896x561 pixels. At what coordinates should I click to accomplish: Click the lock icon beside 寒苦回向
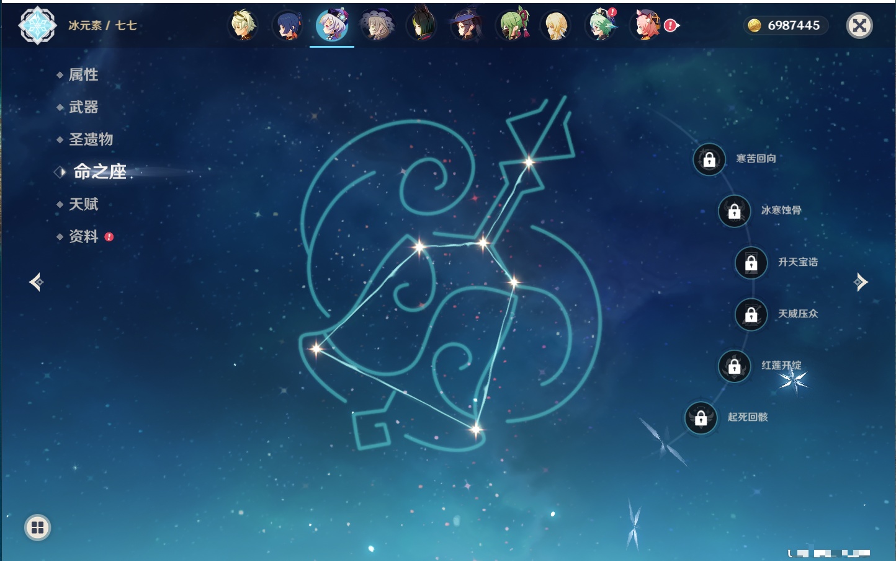709,159
